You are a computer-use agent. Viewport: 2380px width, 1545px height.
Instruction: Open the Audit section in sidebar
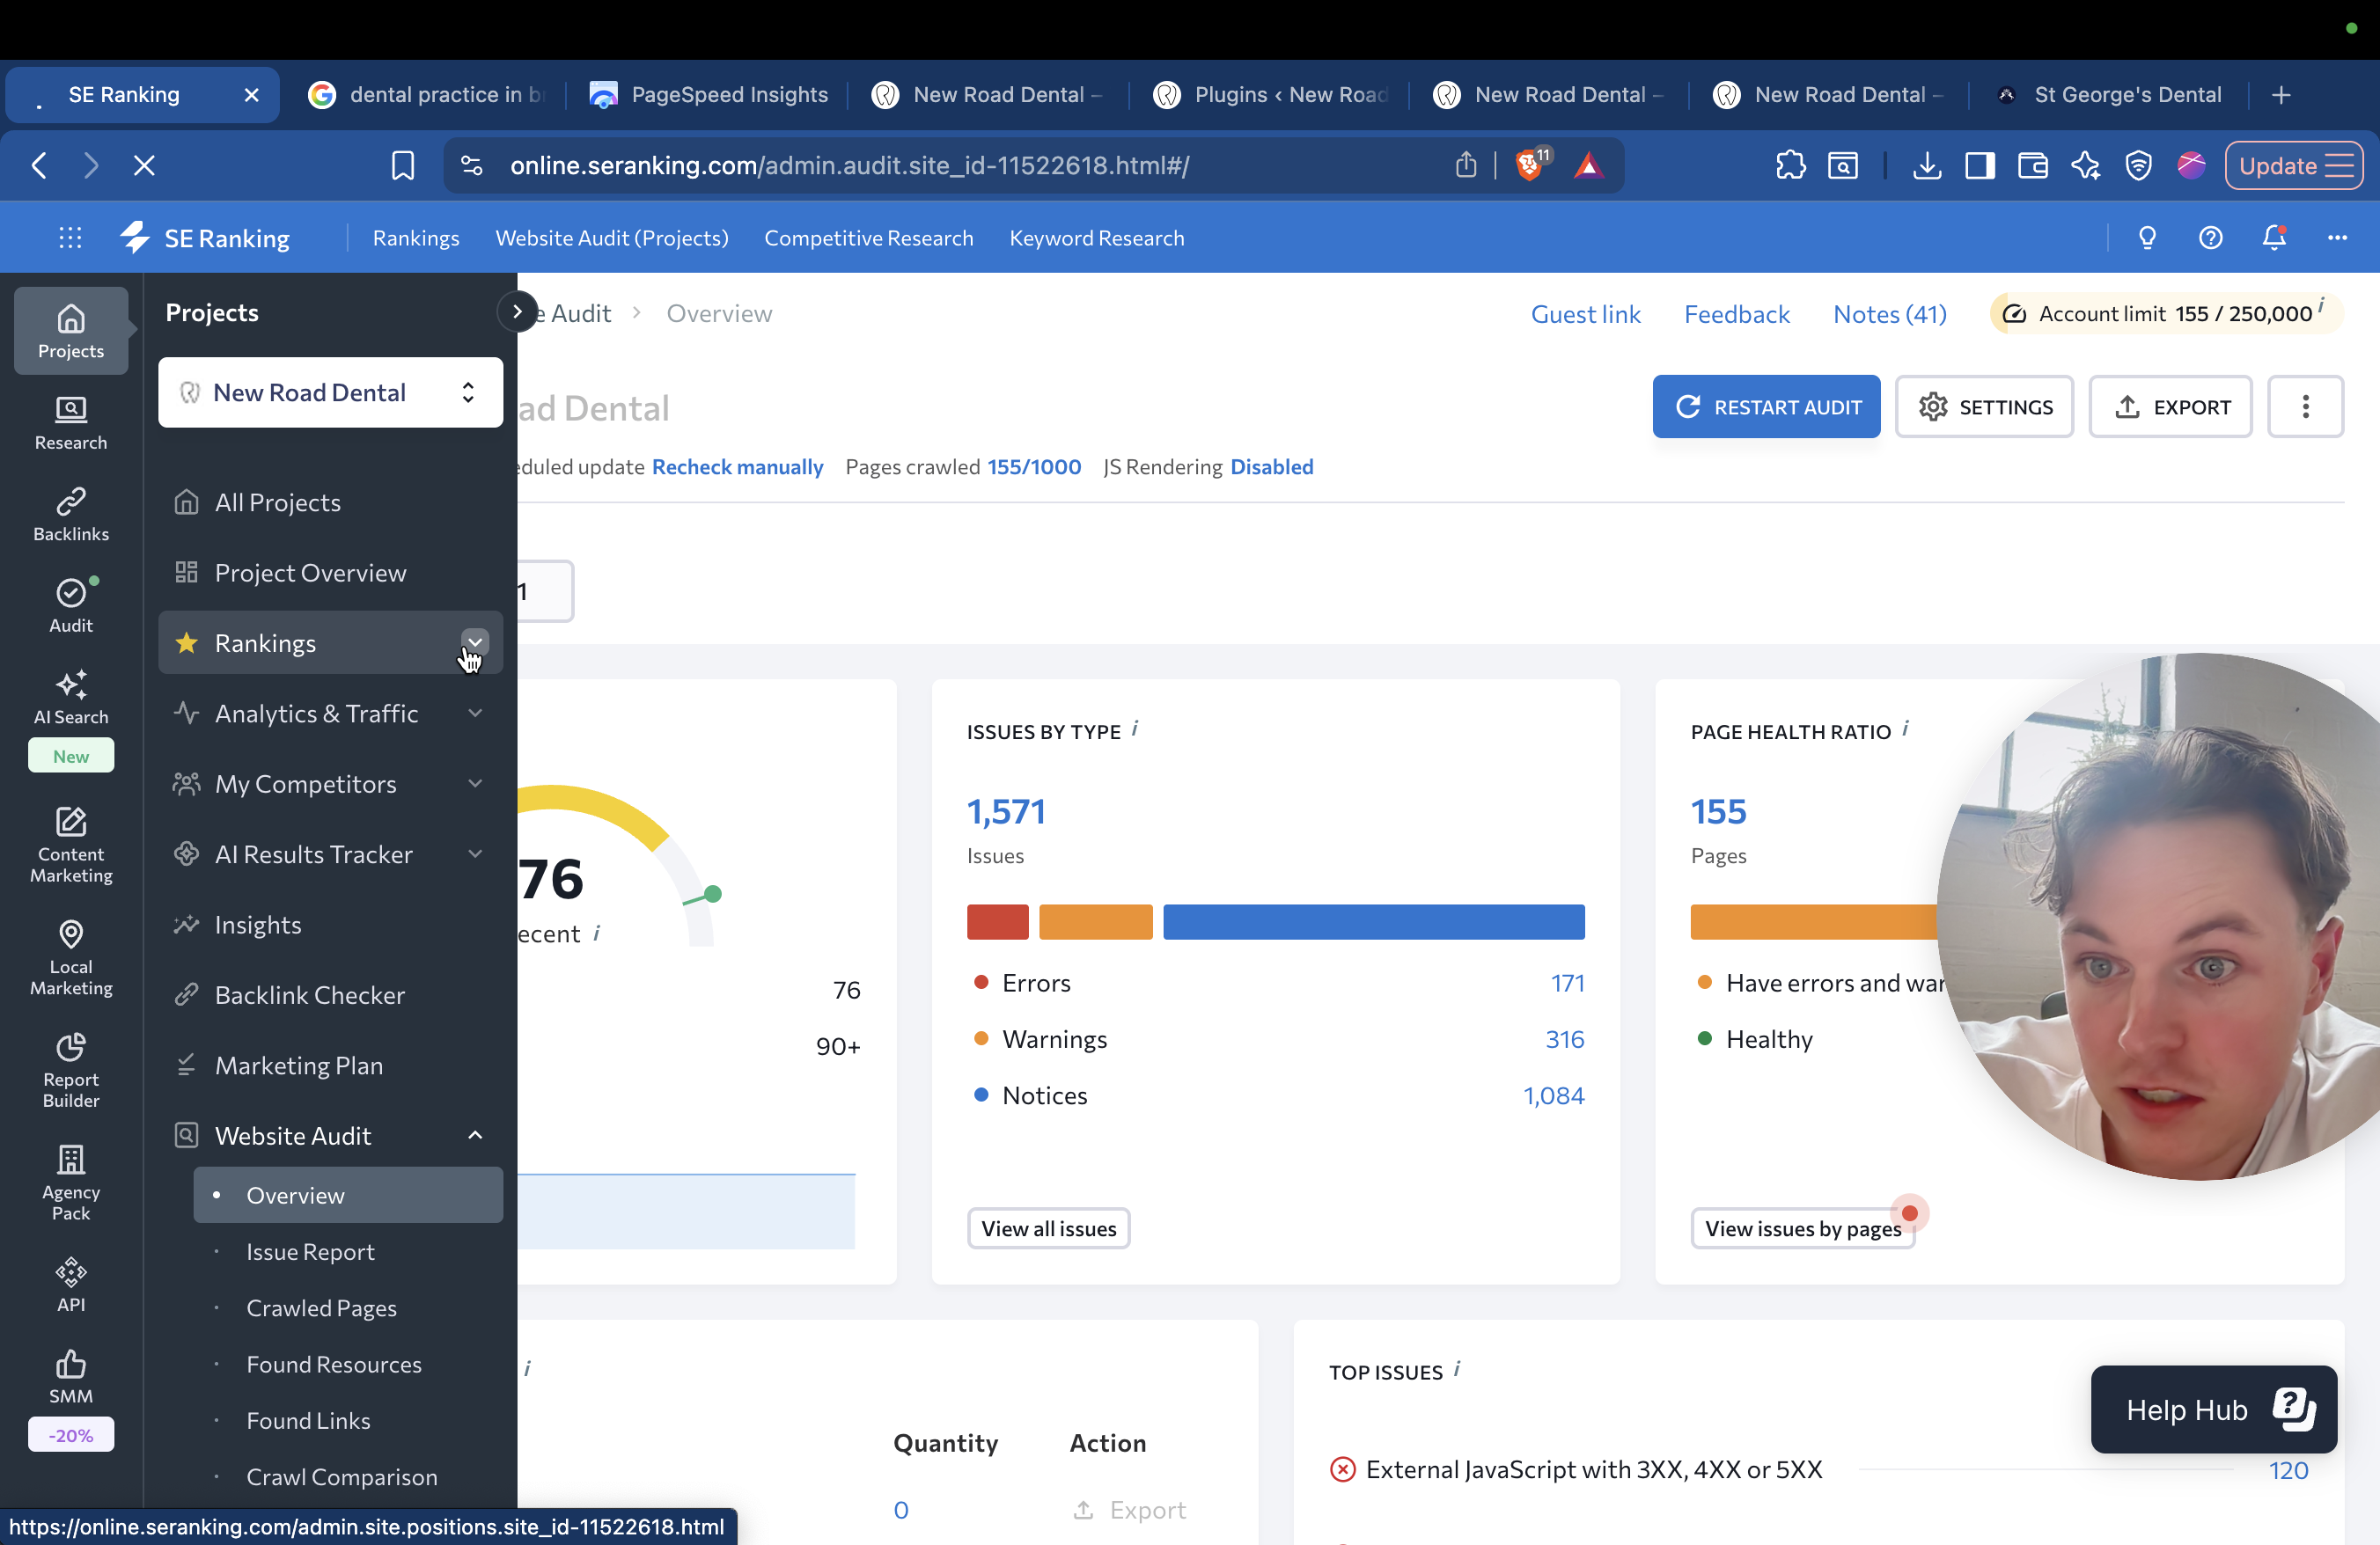[70, 604]
